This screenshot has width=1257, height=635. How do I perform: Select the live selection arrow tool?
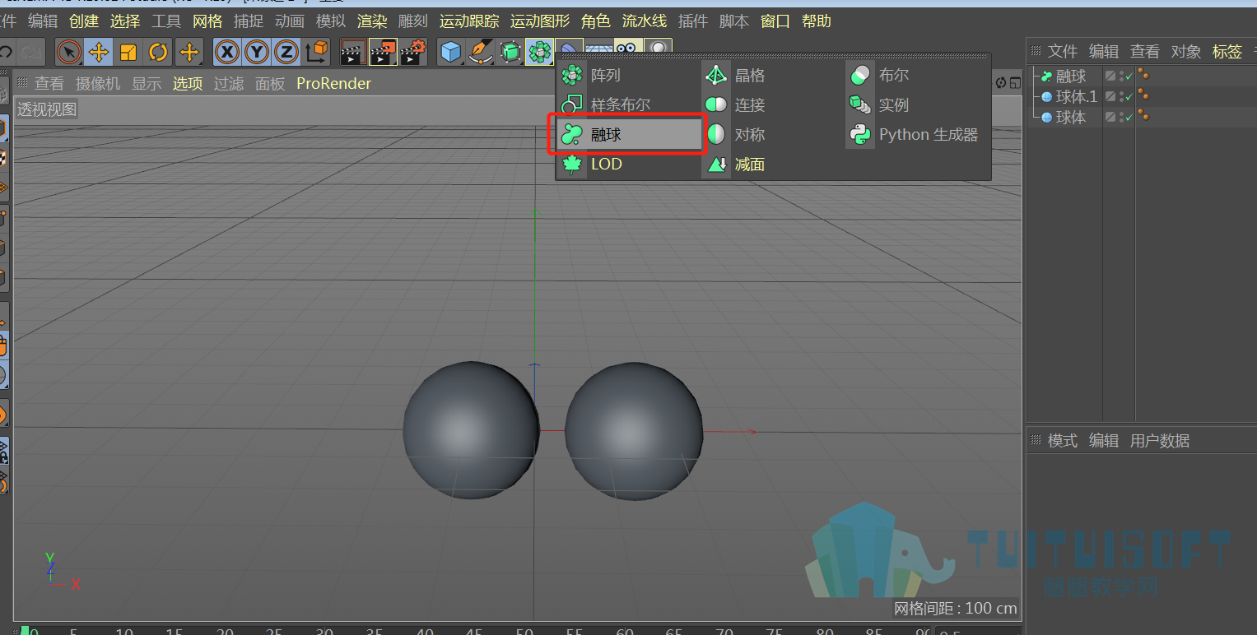[x=69, y=53]
